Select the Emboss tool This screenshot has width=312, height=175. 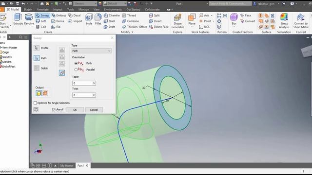point(58,15)
